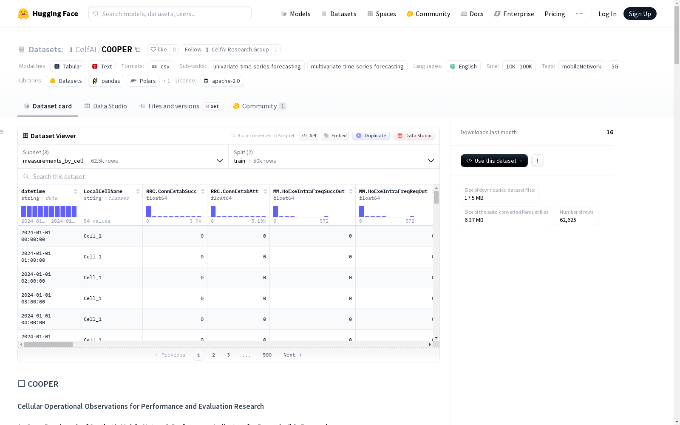Open Enterprise in the top navigation
Image resolution: width=680 pixels, height=425 pixels.
click(x=514, y=14)
